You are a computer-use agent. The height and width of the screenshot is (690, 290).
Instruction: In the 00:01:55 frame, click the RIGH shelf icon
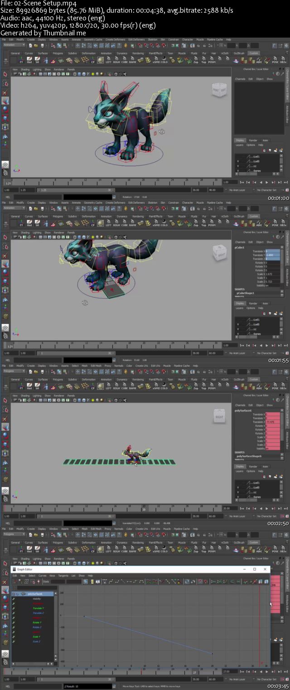click(116, 223)
